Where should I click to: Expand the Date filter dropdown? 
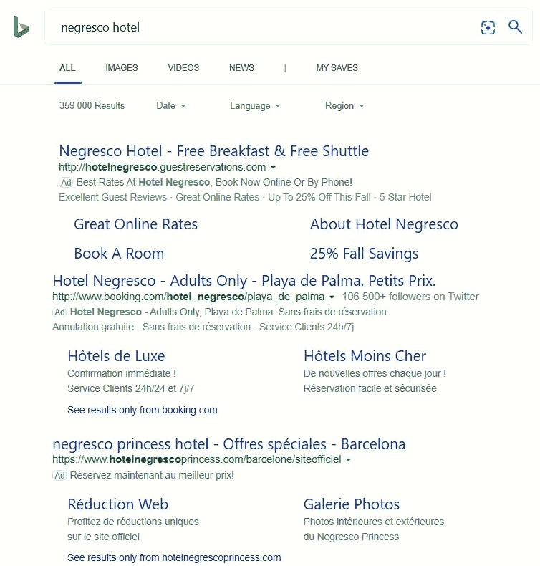click(x=170, y=106)
